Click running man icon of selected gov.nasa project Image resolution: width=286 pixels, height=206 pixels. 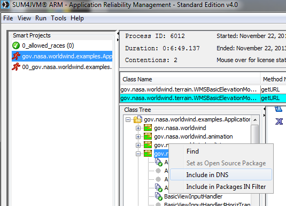(16, 56)
